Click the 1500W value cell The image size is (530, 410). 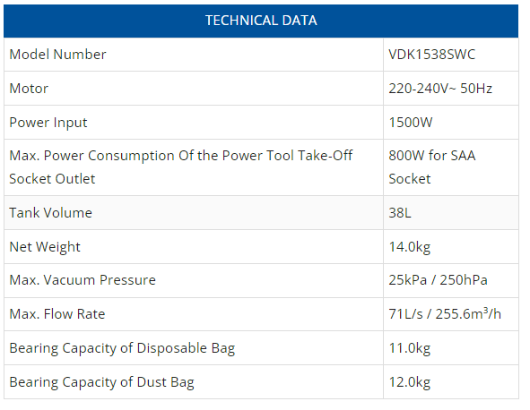[451, 123]
